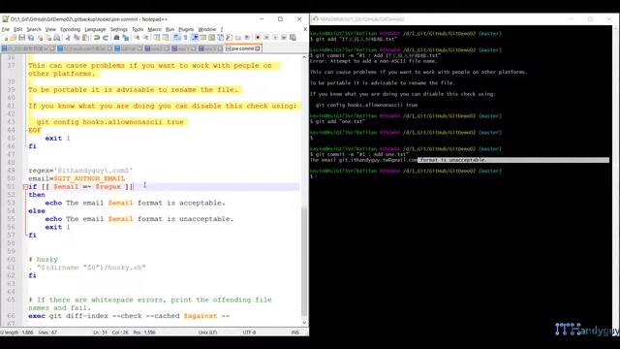Open the Plugins menu
The width and height of the screenshot is (620, 349).
186,29
